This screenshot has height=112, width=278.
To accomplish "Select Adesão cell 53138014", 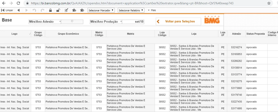I will [236, 68].
